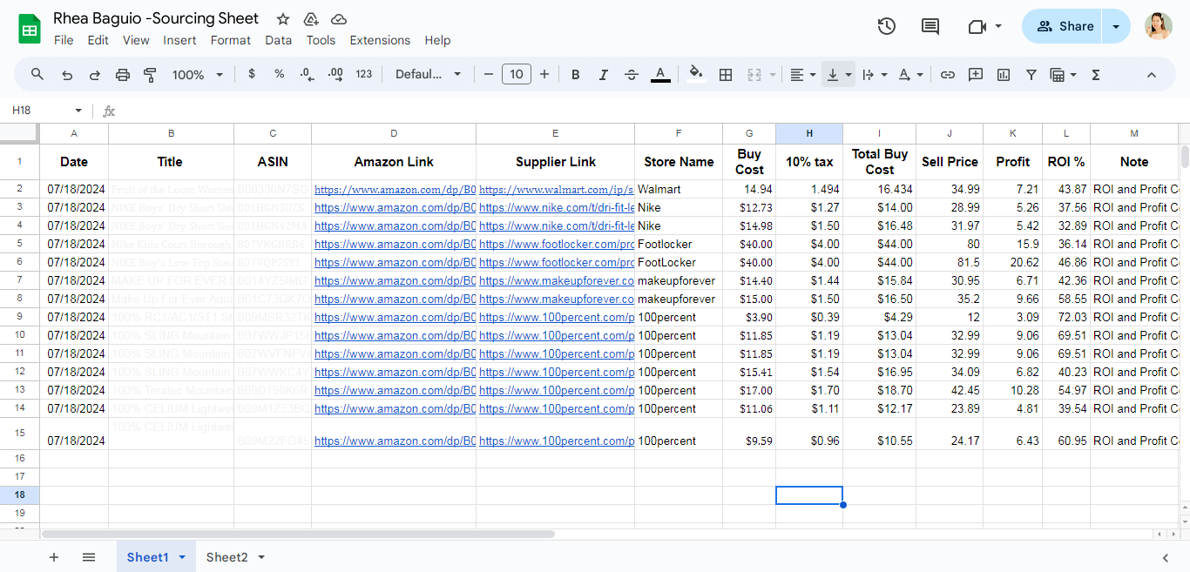Open the Walmart supplier link in row 2

point(556,189)
